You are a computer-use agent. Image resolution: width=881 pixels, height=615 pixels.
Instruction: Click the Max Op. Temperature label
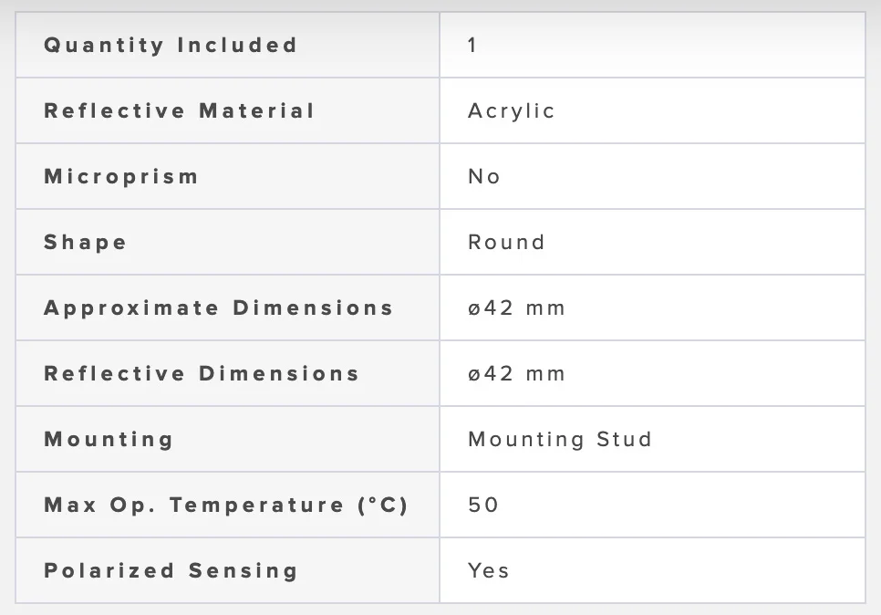point(225,506)
